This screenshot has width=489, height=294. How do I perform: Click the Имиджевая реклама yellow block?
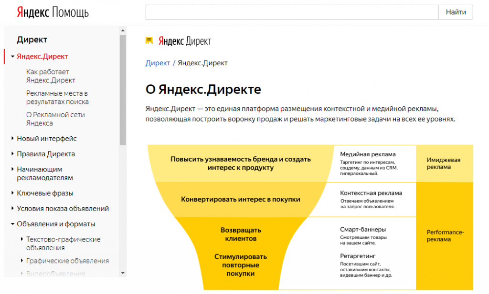[445, 163]
